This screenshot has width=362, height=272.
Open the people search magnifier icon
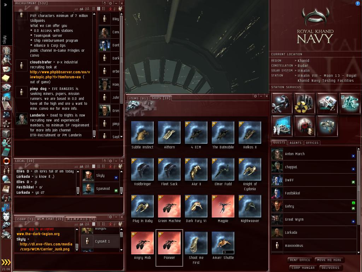(x=6, y=59)
